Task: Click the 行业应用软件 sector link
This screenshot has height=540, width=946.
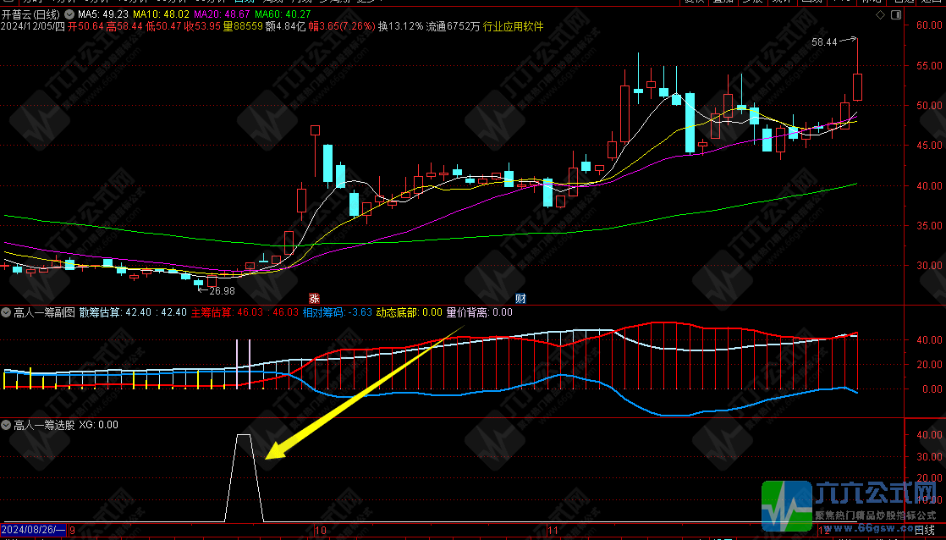Action: click(513, 26)
